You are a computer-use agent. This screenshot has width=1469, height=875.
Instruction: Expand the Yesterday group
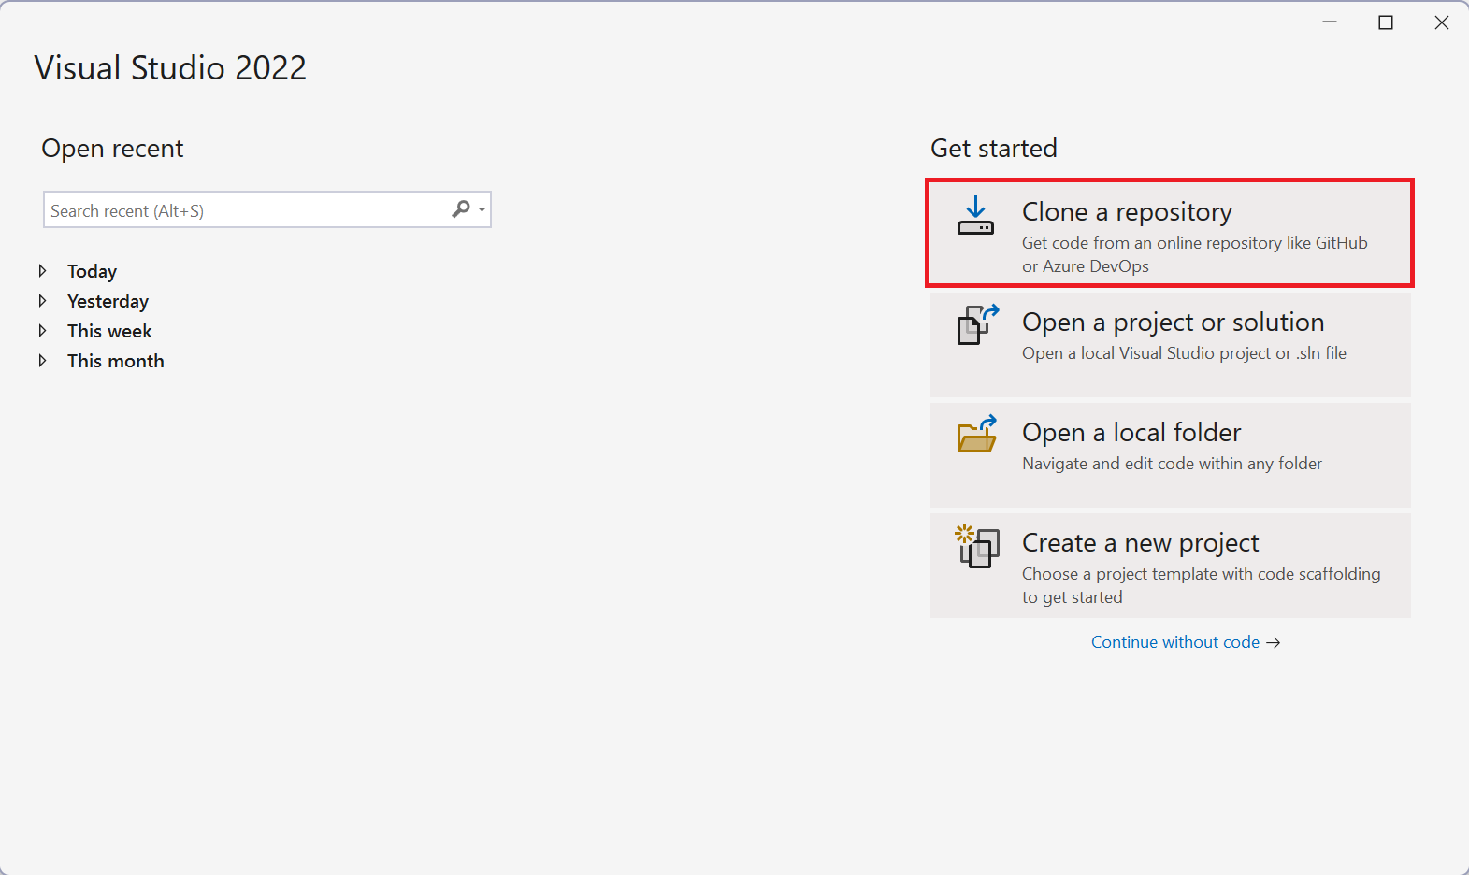pos(42,301)
